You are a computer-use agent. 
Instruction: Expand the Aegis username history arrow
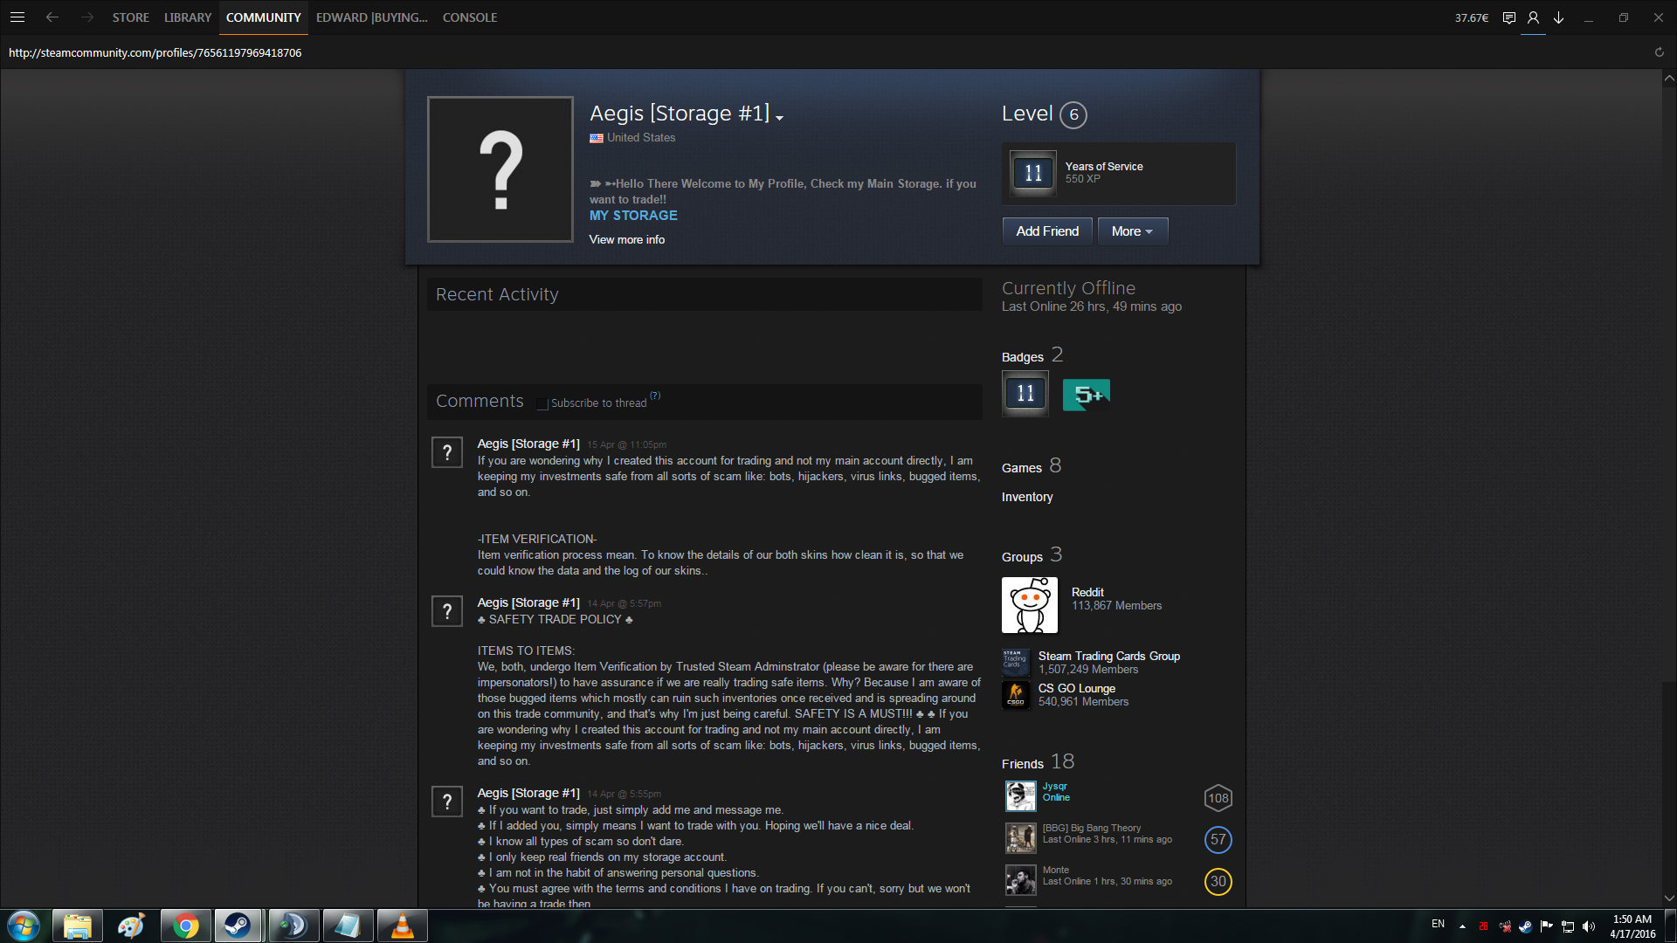pyautogui.click(x=779, y=118)
